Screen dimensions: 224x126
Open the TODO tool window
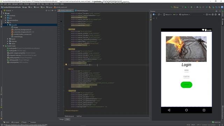pyautogui.click(x=6, y=122)
